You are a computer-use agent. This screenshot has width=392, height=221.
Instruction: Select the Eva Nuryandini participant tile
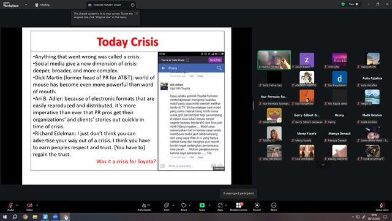(x=307, y=97)
